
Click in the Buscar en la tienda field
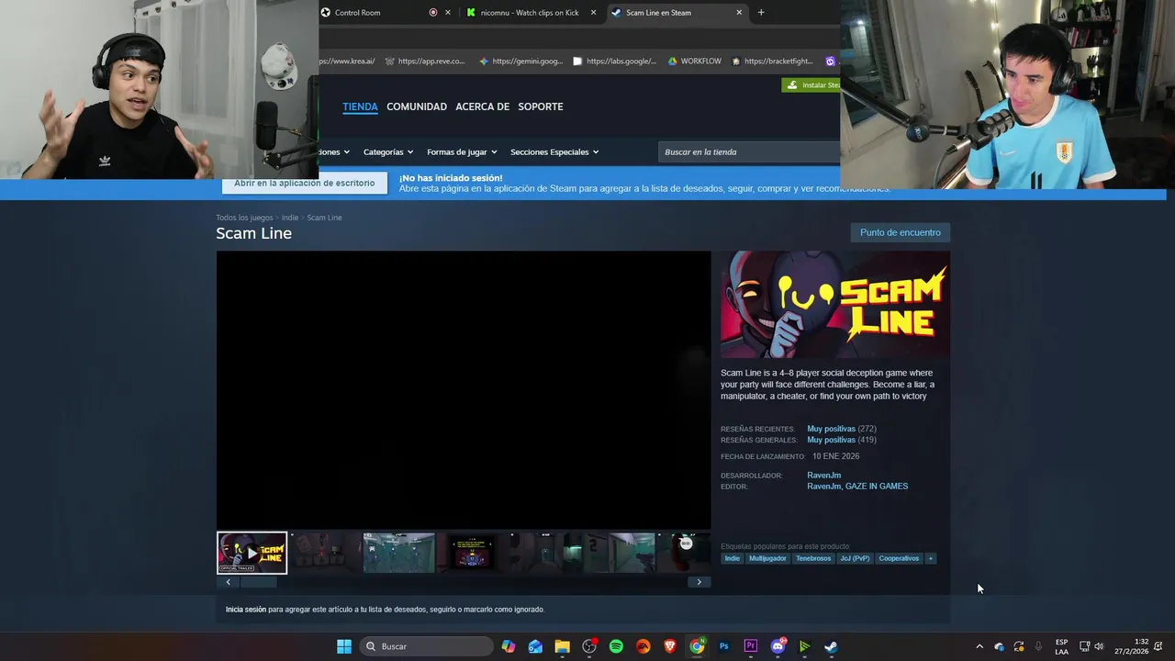(749, 152)
